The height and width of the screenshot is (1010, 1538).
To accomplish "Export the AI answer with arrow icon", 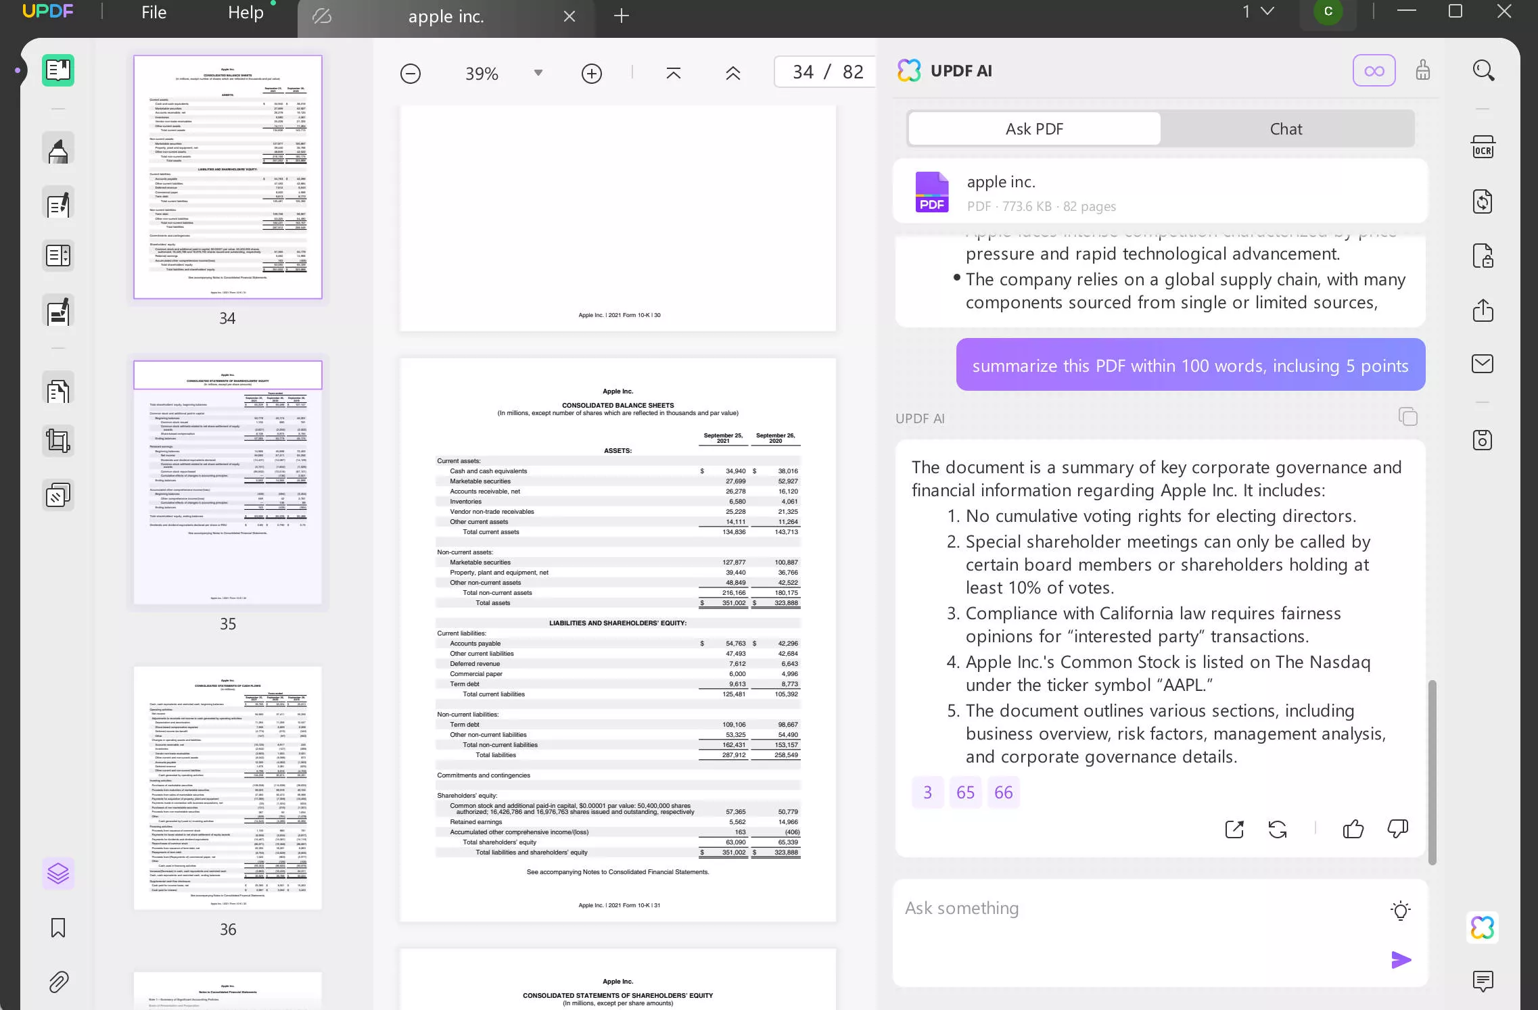I will 1234,829.
